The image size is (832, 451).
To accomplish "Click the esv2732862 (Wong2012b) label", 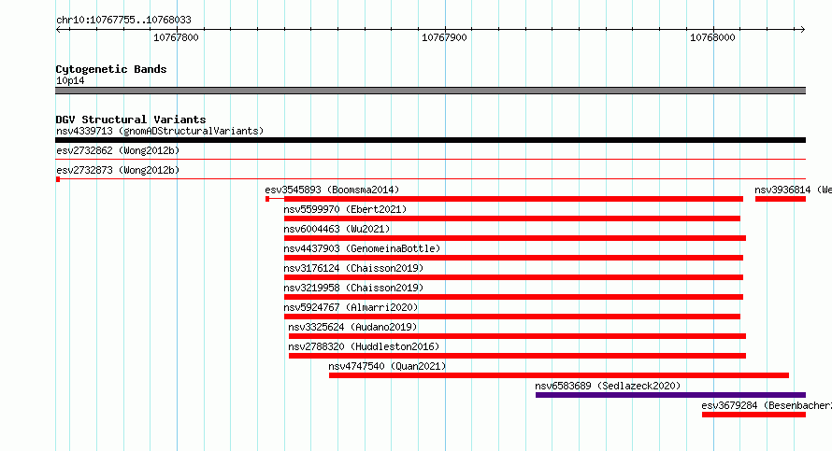I will pos(118,150).
